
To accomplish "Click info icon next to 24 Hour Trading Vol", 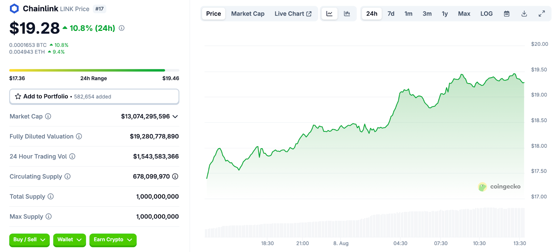I will [72, 156].
